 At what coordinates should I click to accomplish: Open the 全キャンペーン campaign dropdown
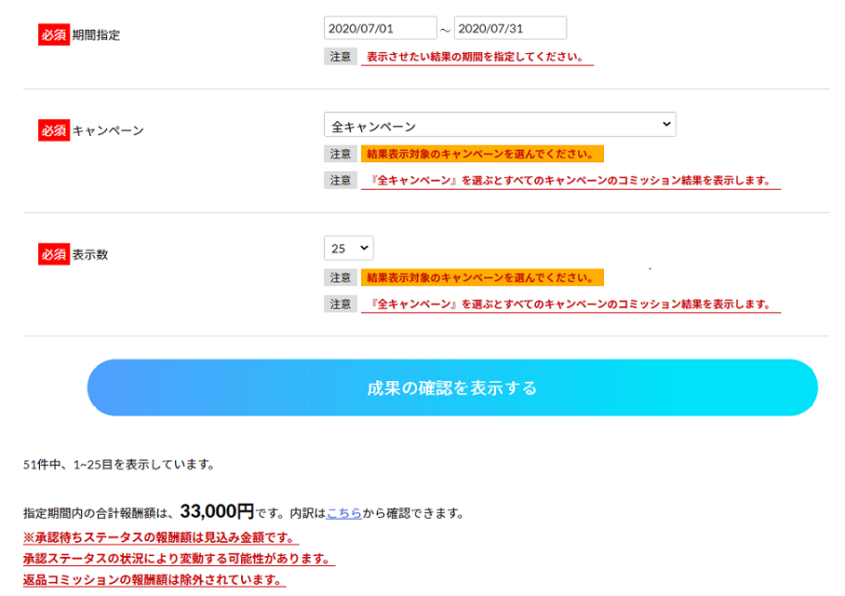(500, 125)
